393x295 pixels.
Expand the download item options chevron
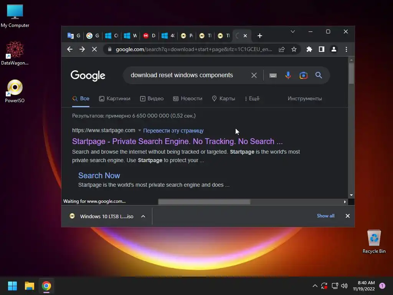click(x=143, y=216)
